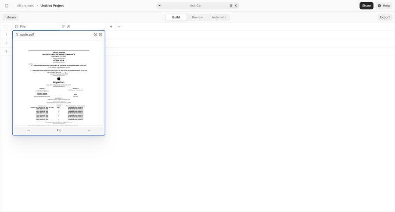Image resolution: width=395 pixels, height=212 pixels.
Task: Go to All projects breadcrumb
Action: (x=25, y=6)
